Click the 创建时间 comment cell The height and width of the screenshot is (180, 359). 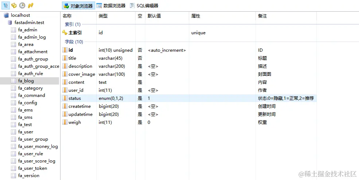point(267,106)
